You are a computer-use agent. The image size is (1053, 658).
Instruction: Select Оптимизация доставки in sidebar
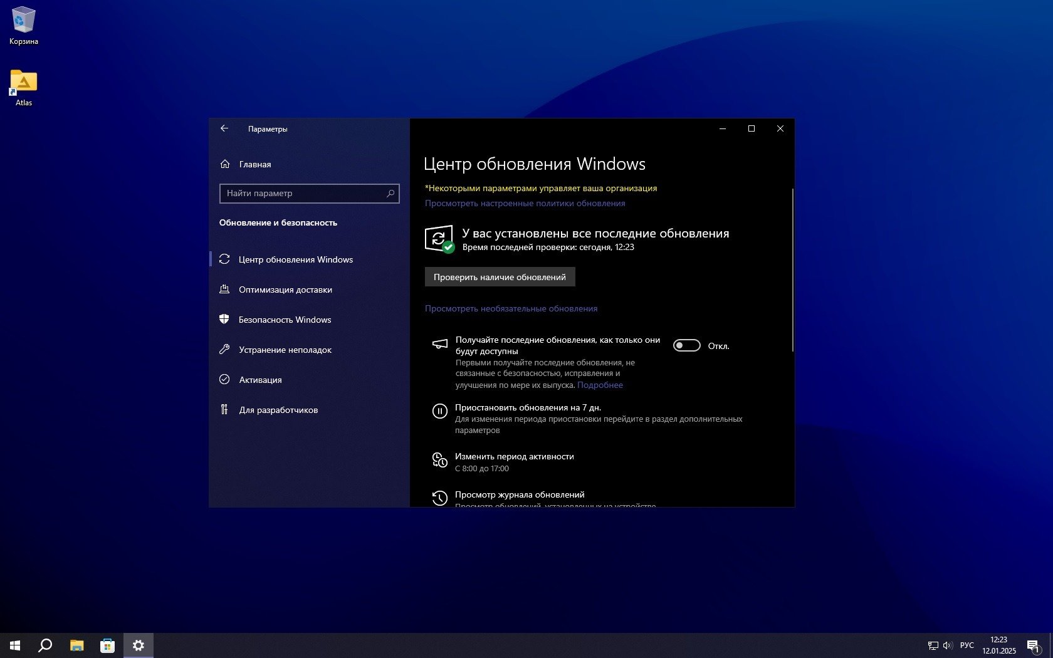(285, 290)
